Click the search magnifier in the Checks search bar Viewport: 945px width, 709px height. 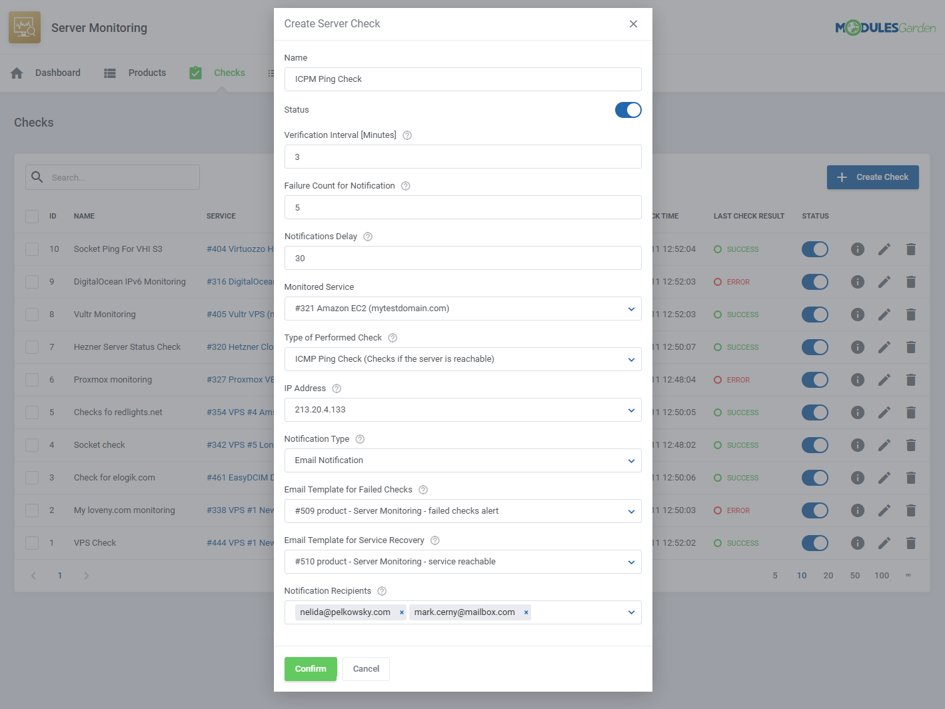[x=37, y=177]
